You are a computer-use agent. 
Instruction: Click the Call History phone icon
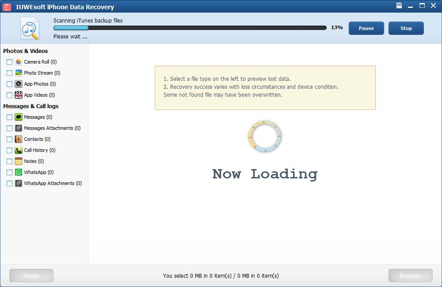click(18, 150)
